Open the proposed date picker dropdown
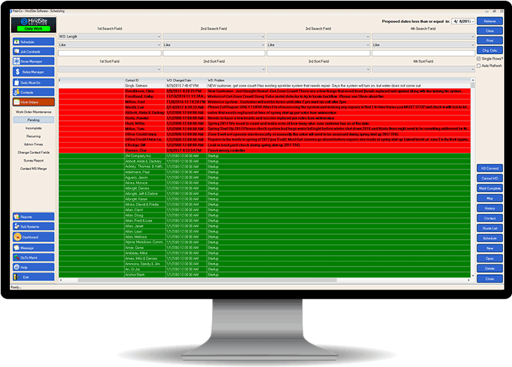The height and width of the screenshot is (367, 512). coord(472,22)
